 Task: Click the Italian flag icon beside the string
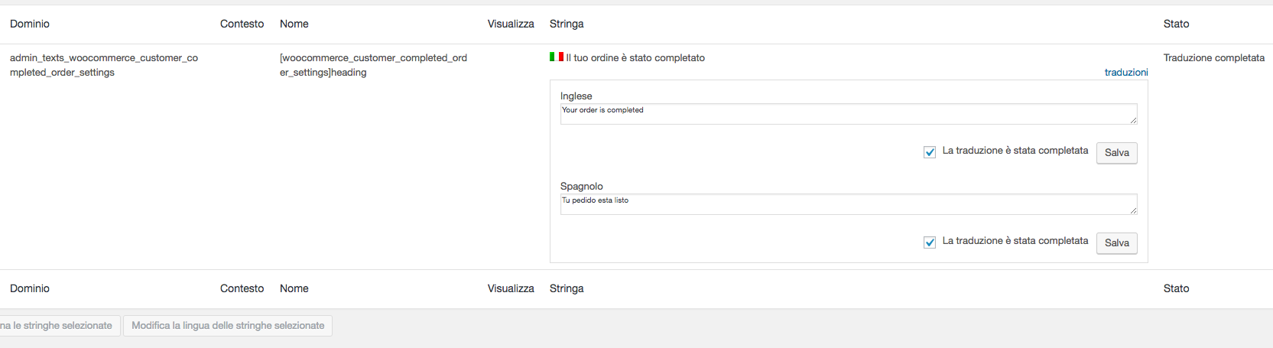(556, 57)
